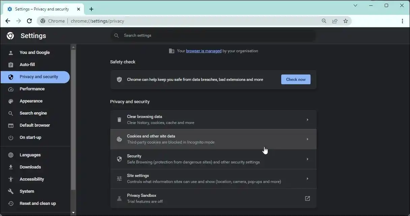Click the share page icon in address bar
Viewport: 410px width, 216px height.
tap(335, 21)
